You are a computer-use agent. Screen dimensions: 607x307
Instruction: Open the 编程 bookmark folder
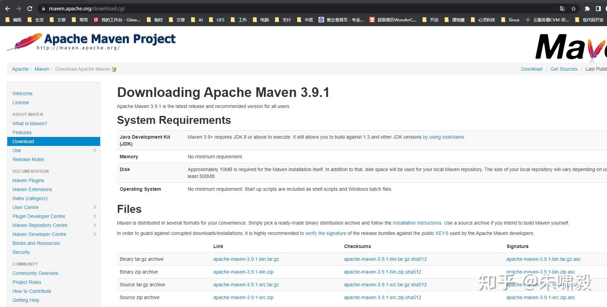click(13, 20)
